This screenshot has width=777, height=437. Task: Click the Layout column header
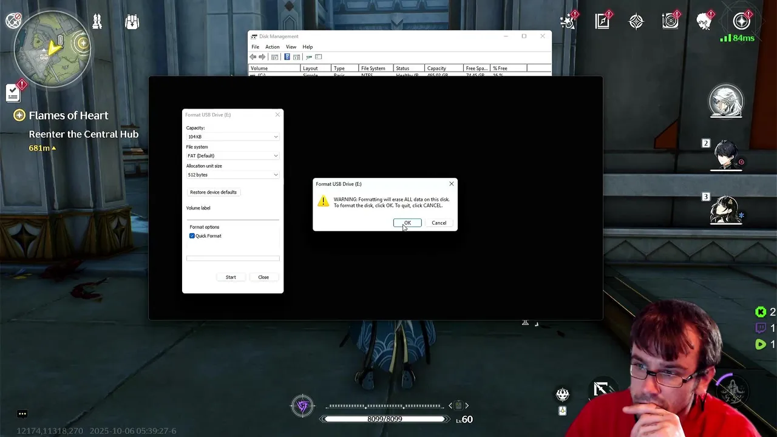pos(316,68)
